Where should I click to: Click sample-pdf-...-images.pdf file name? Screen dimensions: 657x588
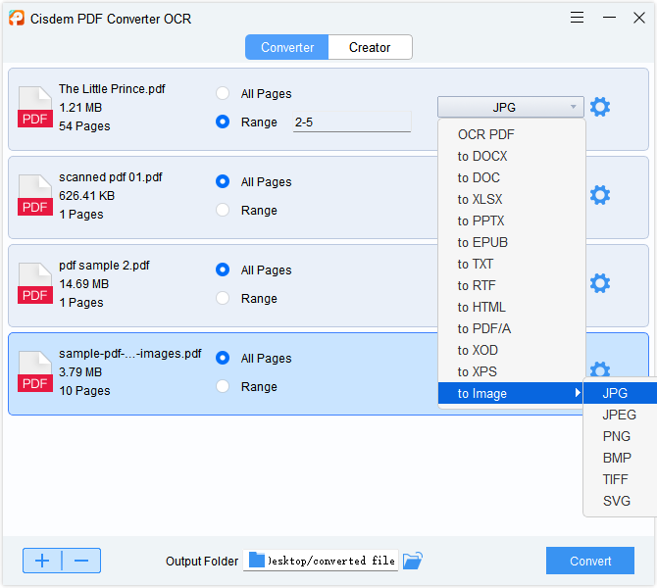[129, 354]
